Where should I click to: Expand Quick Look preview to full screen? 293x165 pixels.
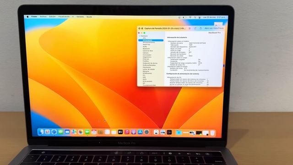coord(142,28)
